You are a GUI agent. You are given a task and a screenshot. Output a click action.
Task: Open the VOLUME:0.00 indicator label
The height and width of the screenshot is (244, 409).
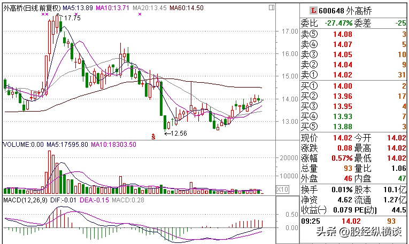(24, 145)
